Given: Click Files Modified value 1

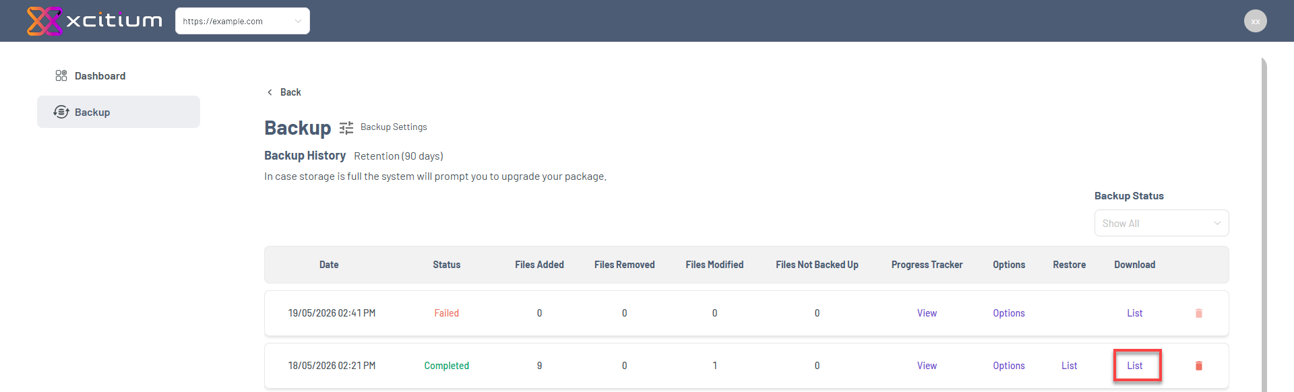Looking at the screenshot, I should point(714,366).
